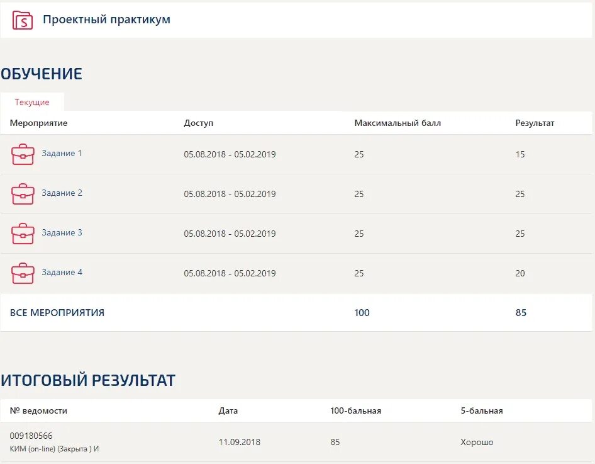
Task: Open the Задание 1 link
Action: [62, 154]
